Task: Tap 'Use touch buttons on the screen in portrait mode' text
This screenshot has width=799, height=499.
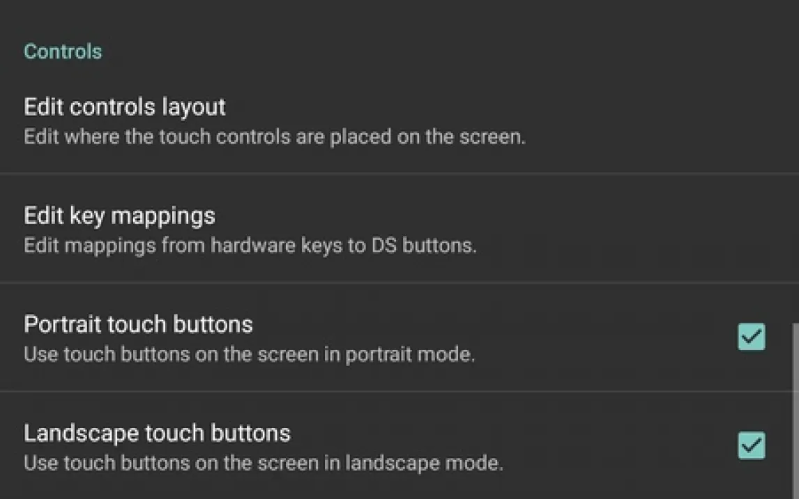Action: tap(249, 355)
